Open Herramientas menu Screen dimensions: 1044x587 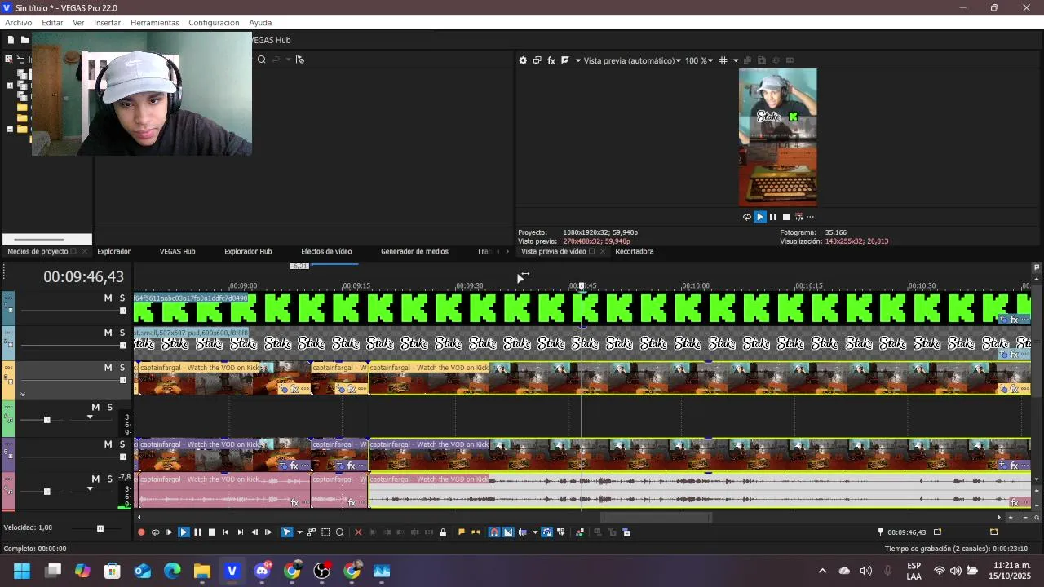pyautogui.click(x=154, y=23)
